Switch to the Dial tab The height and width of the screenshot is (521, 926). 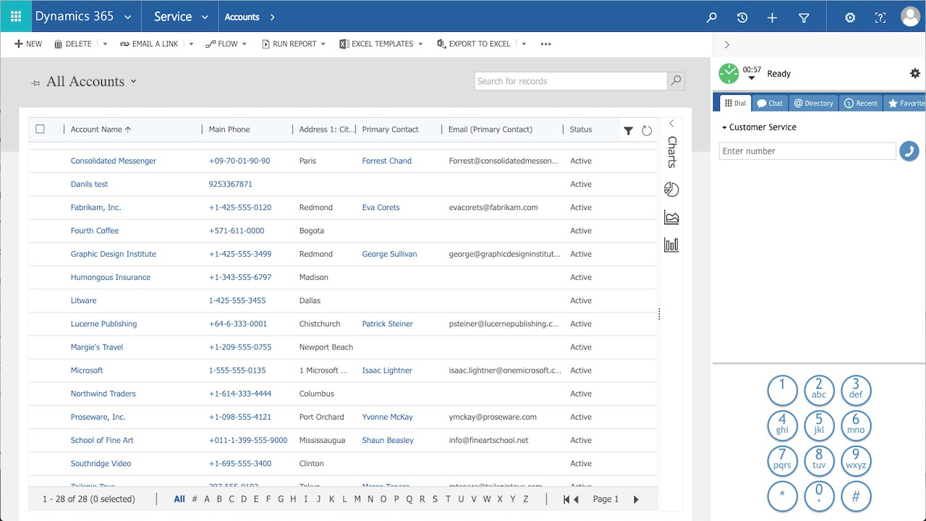pyautogui.click(x=735, y=103)
